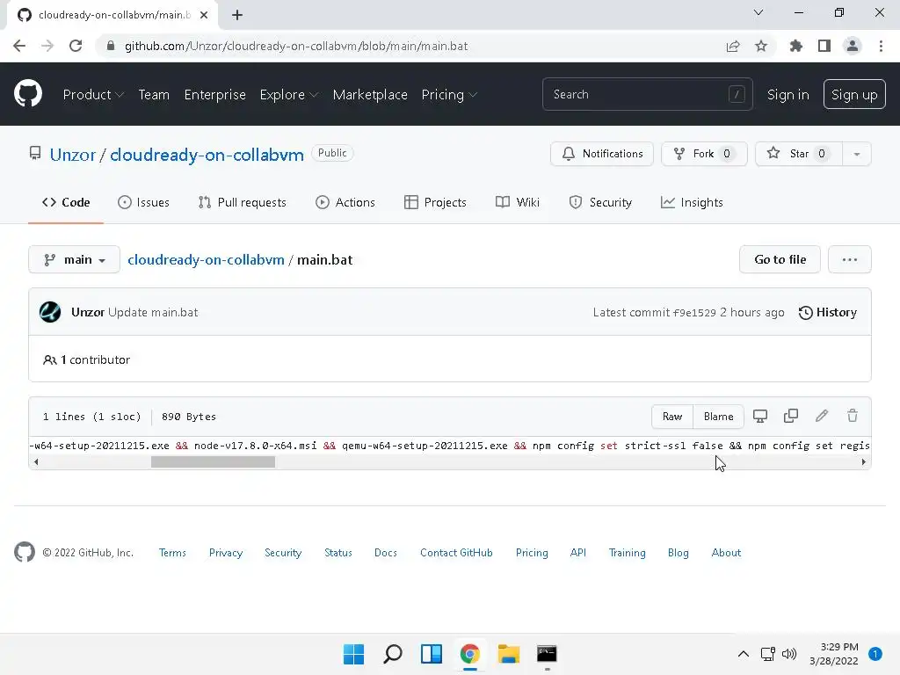900x675 pixels.
Task: Open Command Prompt from taskbar
Action: click(x=547, y=654)
